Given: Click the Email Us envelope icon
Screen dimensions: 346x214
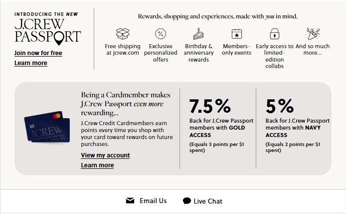Looking at the screenshot, I should [130, 201].
